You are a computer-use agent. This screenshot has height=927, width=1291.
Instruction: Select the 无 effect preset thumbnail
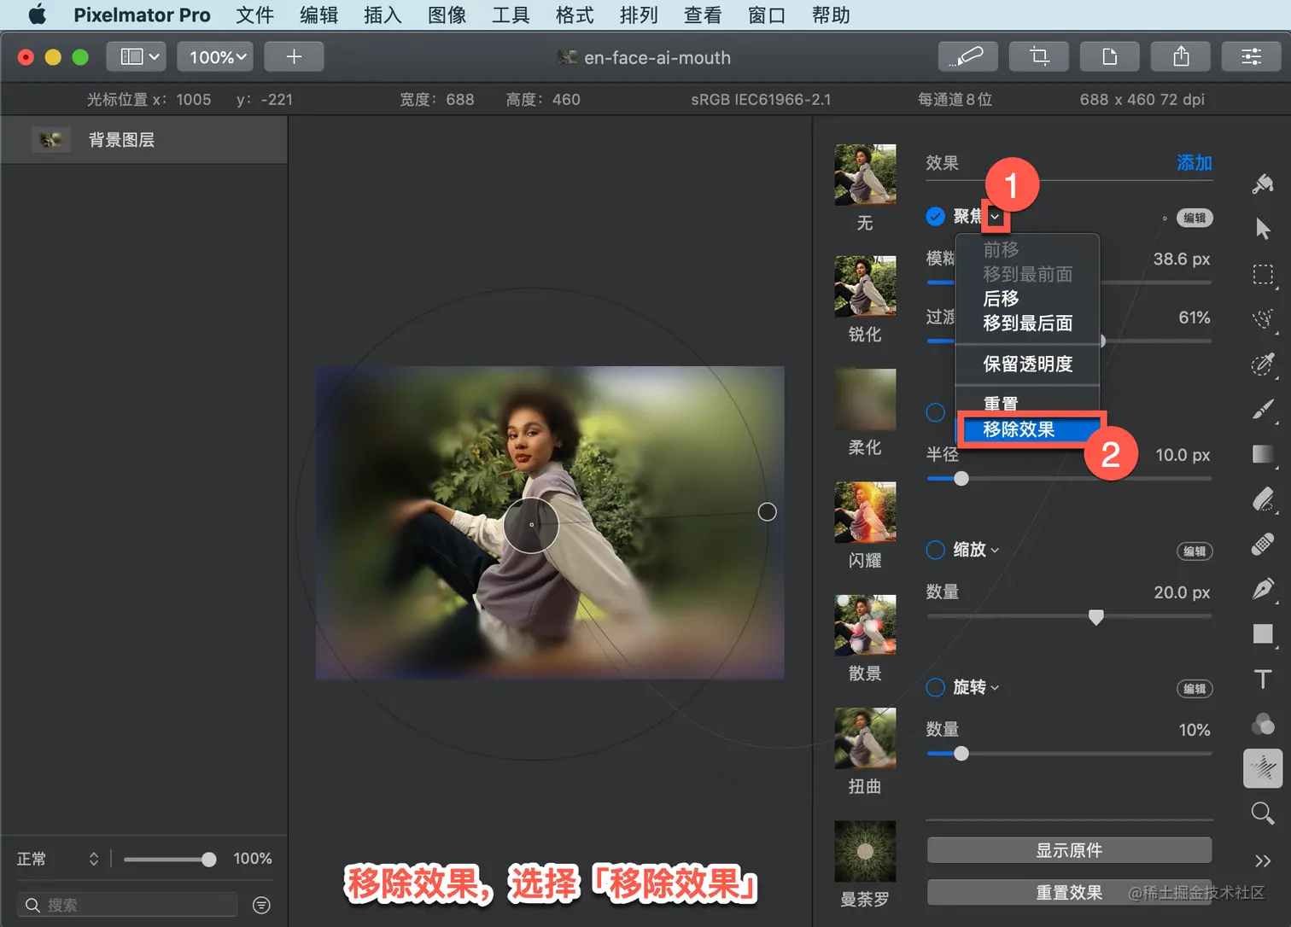(x=865, y=175)
